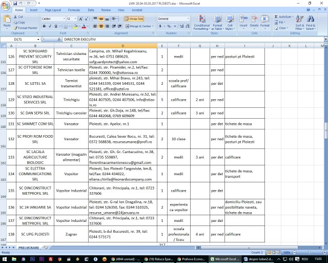Toggle Wrap Text on

pyautogui.click(x=134, y=18)
